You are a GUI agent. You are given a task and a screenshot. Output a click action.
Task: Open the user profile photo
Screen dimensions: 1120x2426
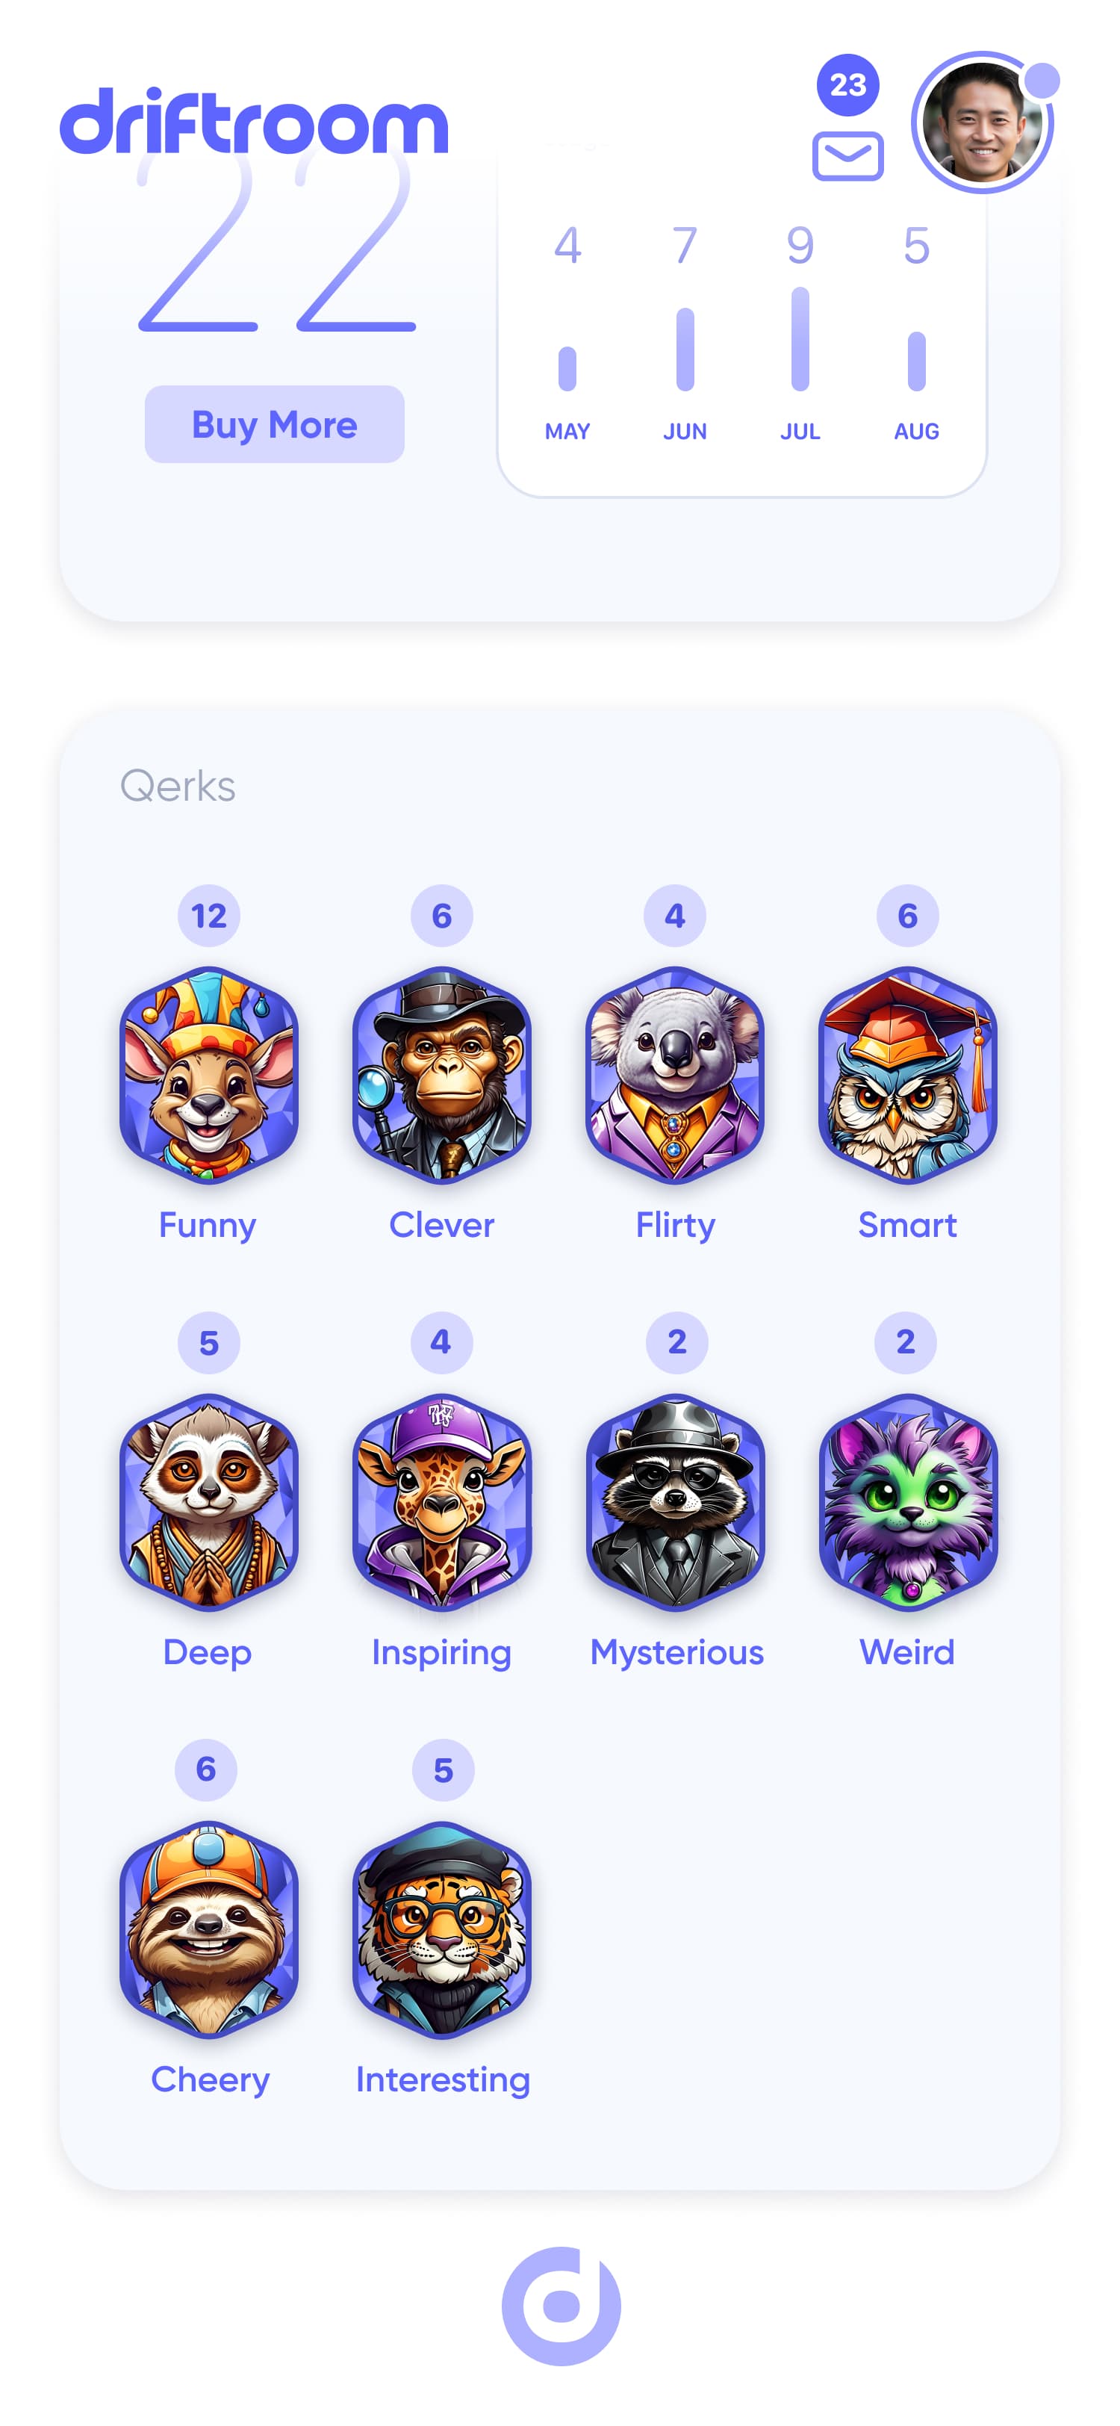983,122
